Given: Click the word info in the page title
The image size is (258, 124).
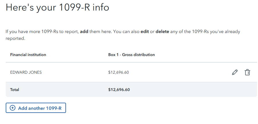Looking at the screenshot, I should (100, 7).
